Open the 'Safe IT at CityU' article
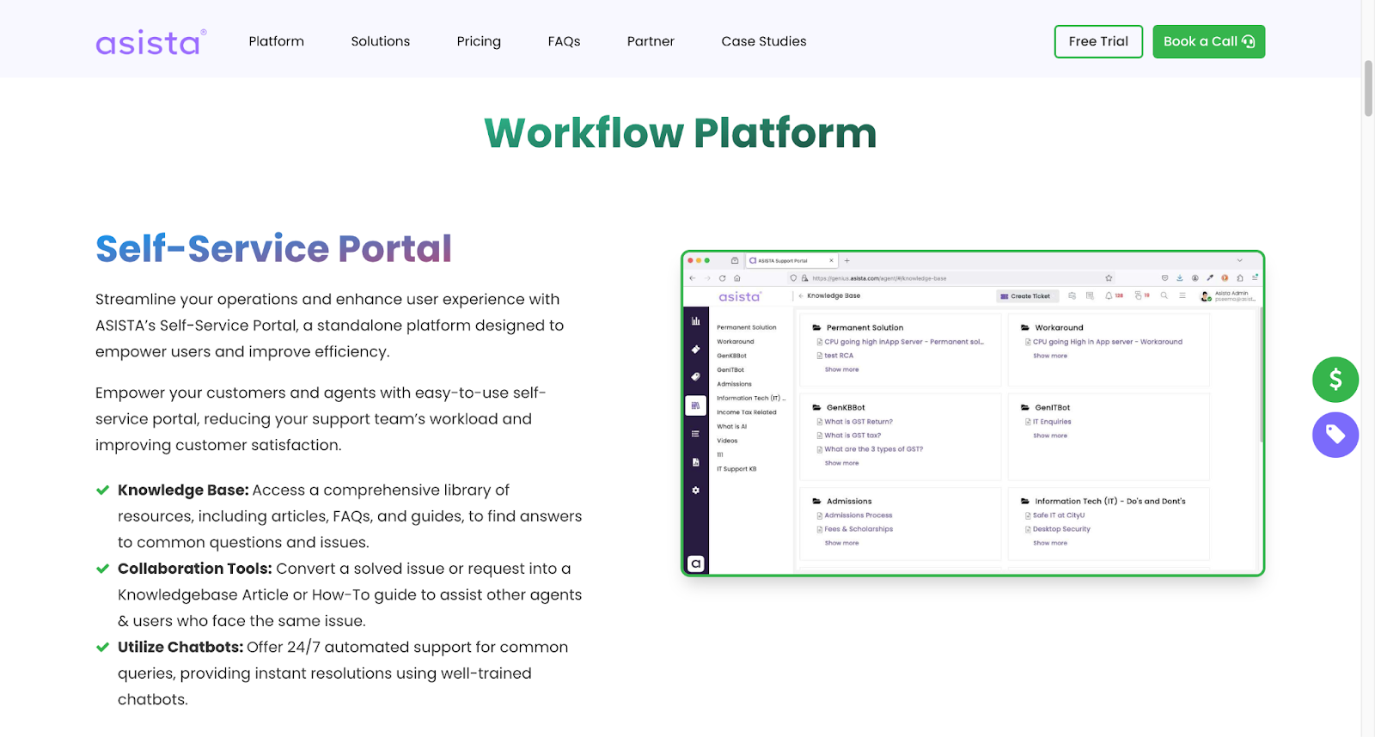This screenshot has width=1375, height=737. 1059,515
